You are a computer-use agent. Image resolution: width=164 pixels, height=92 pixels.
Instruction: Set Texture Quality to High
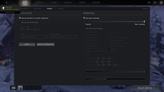(109, 59)
